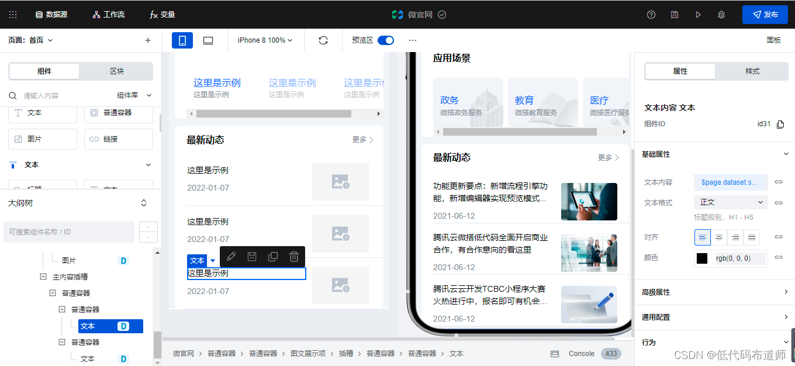The width and height of the screenshot is (795, 366).
Task: Collapse the 文本 component category
Action: pyautogui.click(x=148, y=165)
